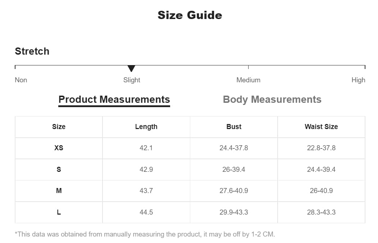Viewport: 378px width, 243px height.
Task: Click the 42.1 length value for XS
Action: click(146, 148)
